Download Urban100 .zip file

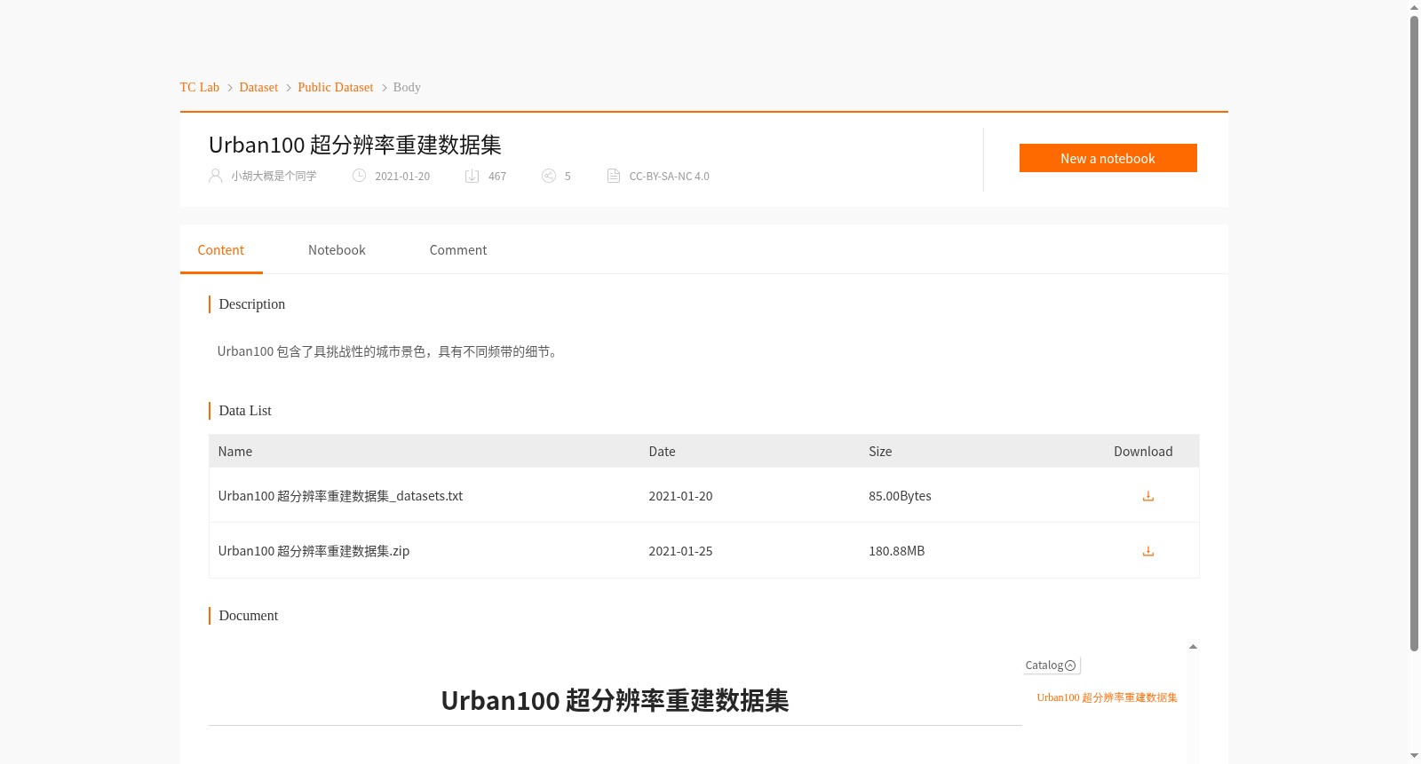pyautogui.click(x=1147, y=551)
